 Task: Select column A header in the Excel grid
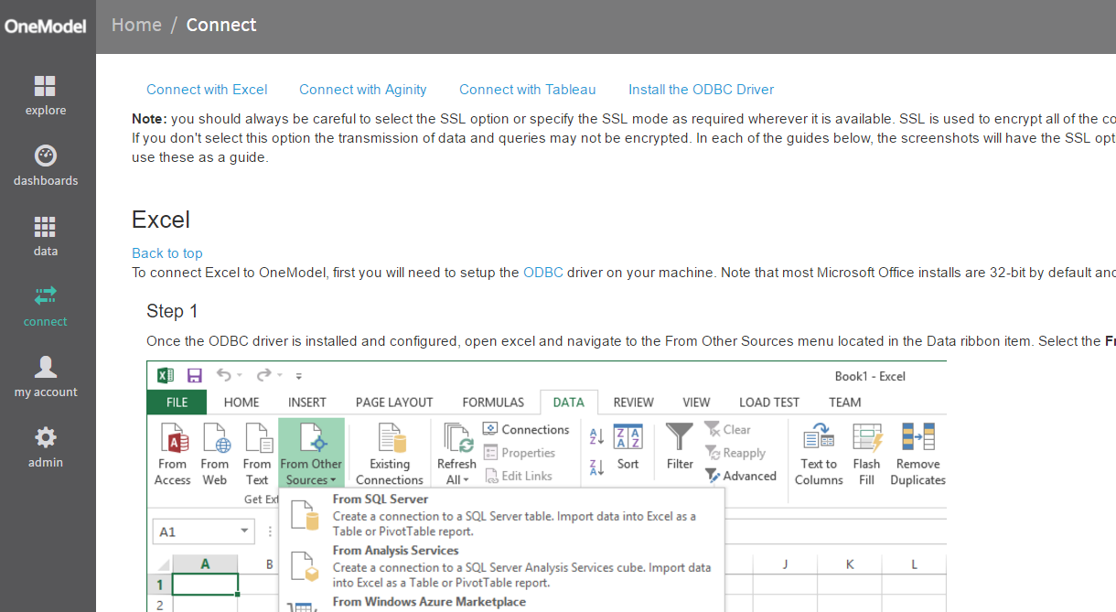pos(206,564)
